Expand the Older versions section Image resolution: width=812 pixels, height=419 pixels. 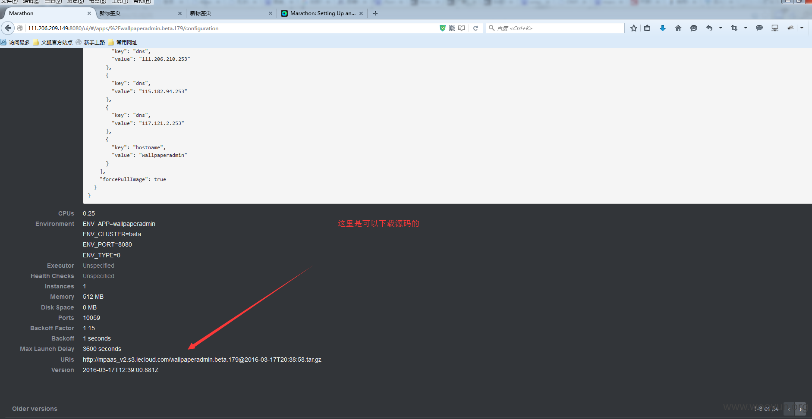point(35,409)
